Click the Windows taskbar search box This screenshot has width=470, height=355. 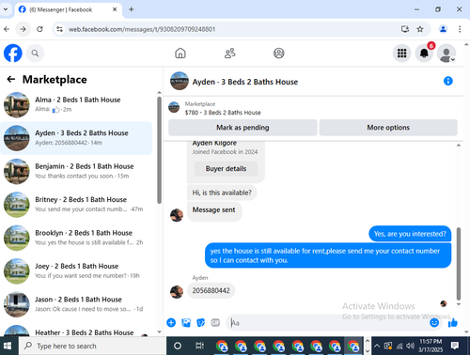point(92,346)
